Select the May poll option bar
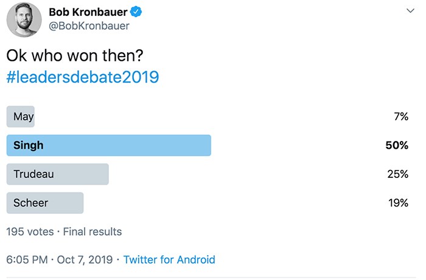426x280 pixels. (21, 117)
